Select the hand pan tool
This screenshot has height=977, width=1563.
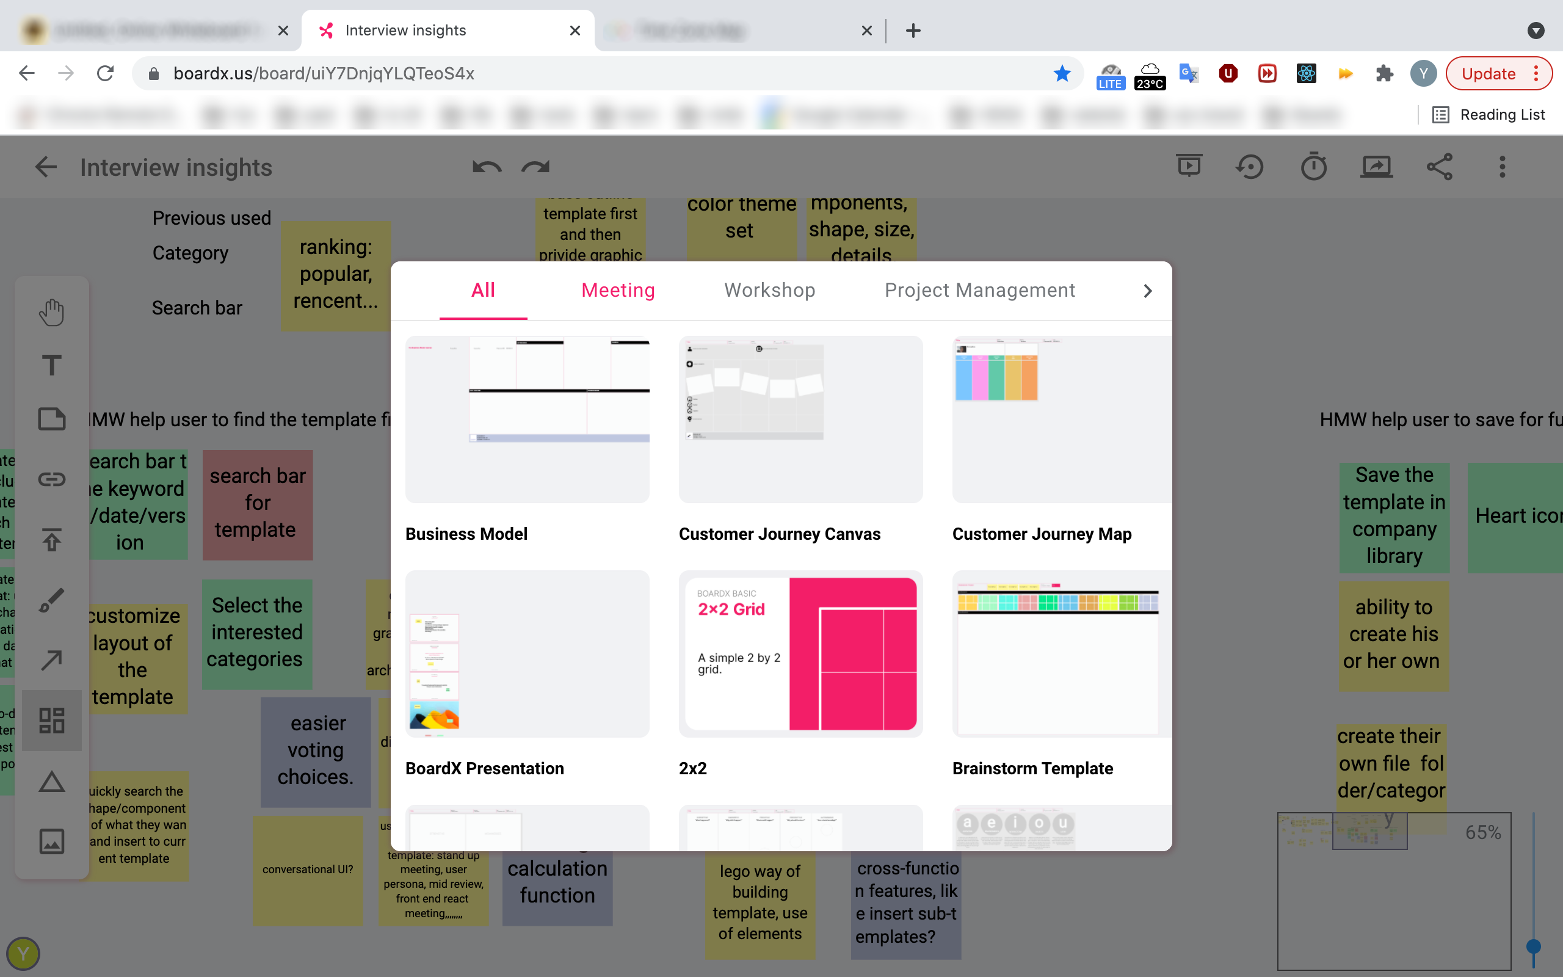click(52, 312)
